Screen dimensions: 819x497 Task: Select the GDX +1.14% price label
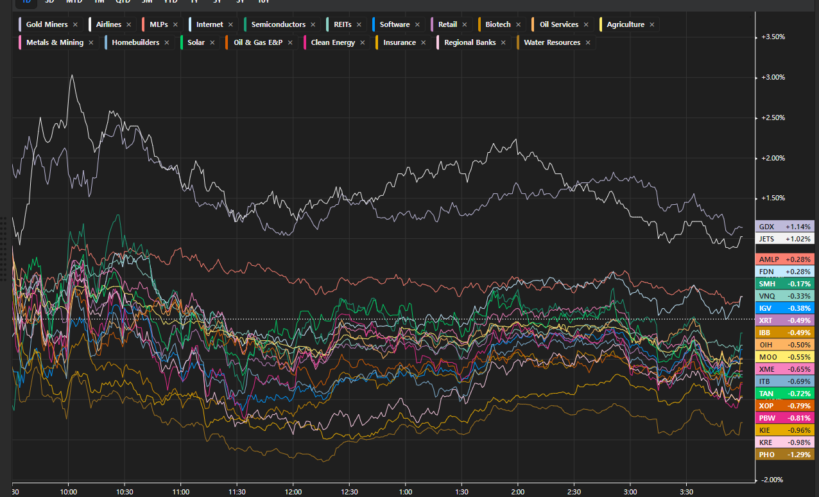tap(784, 227)
